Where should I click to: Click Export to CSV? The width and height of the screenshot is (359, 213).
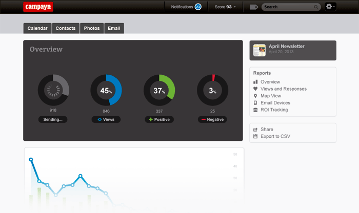click(275, 136)
